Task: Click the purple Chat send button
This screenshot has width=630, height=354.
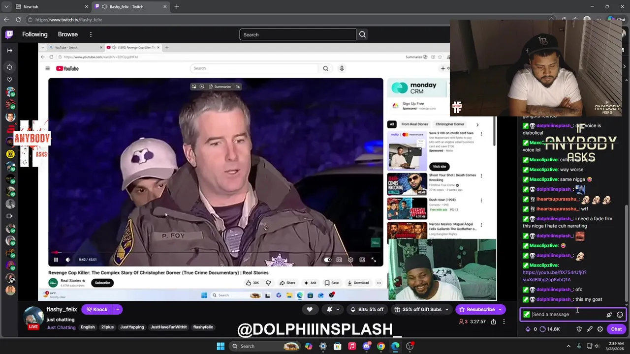Action: tap(616, 329)
